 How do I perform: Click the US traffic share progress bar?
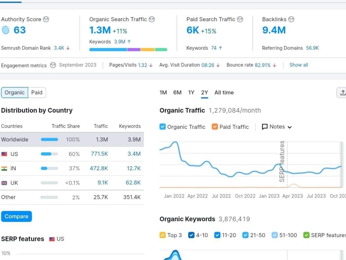point(49,154)
